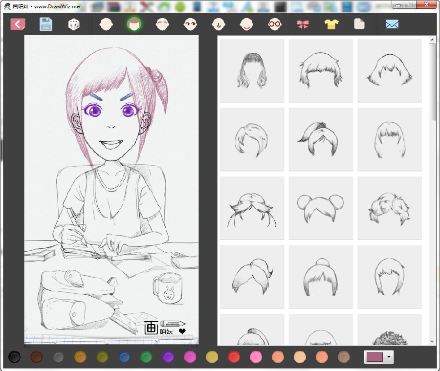Choose the flared short bob hairstyle
The width and height of the screenshot is (440, 371).
pyautogui.click(x=390, y=70)
